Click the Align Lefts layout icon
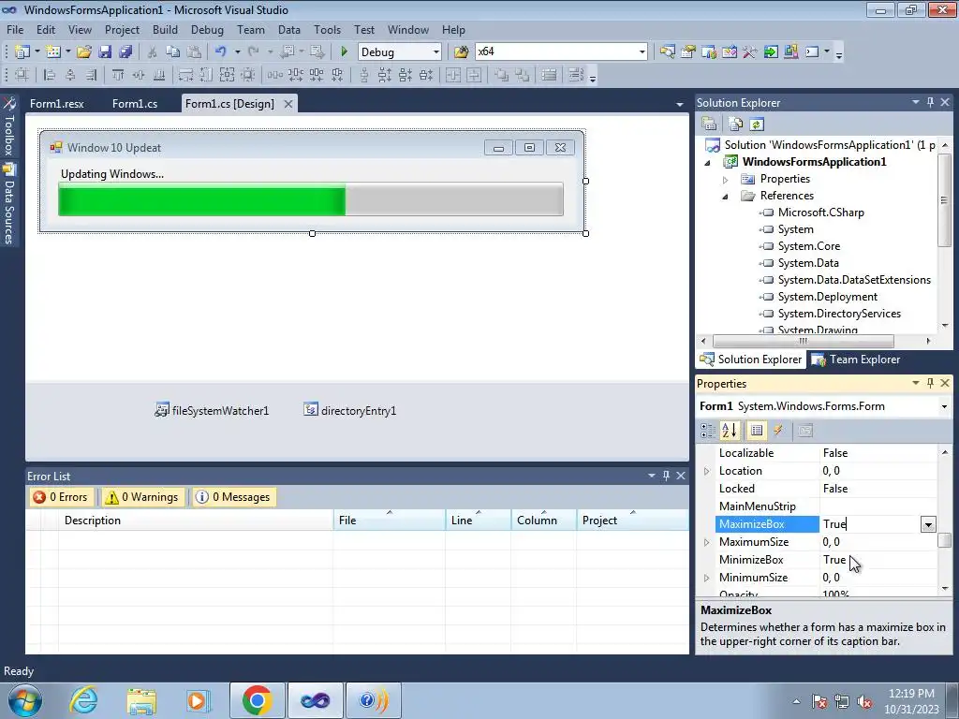 tap(50, 75)
